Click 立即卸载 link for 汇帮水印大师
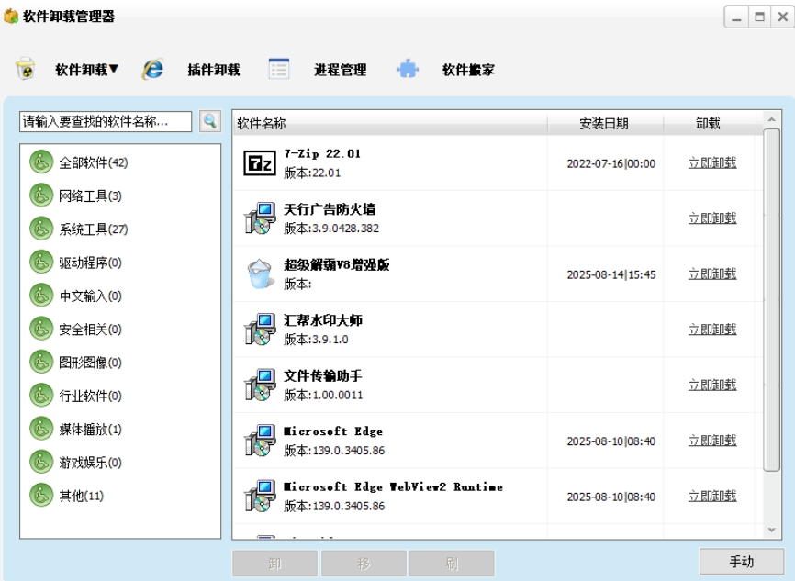 click(712, 329)
